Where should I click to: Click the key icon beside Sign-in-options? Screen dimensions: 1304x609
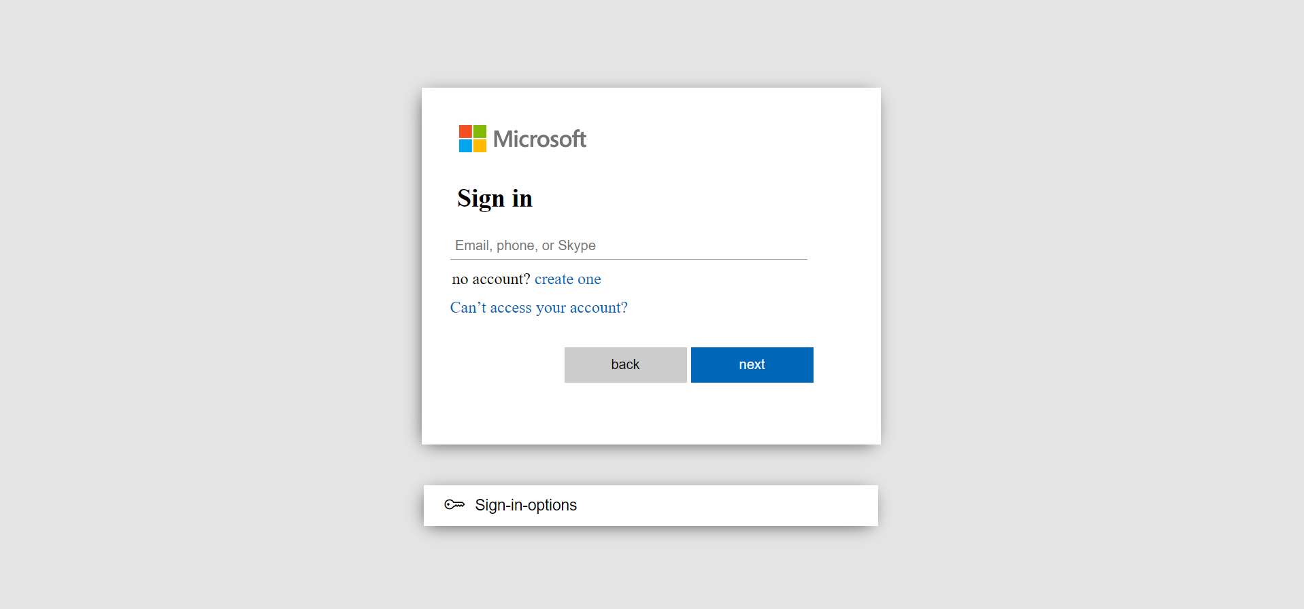coord(454,504)
